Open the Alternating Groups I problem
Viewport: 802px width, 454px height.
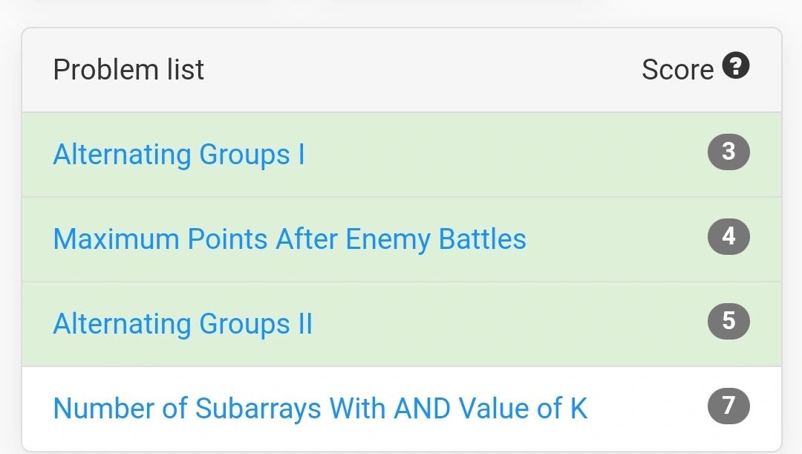(179, 155)
